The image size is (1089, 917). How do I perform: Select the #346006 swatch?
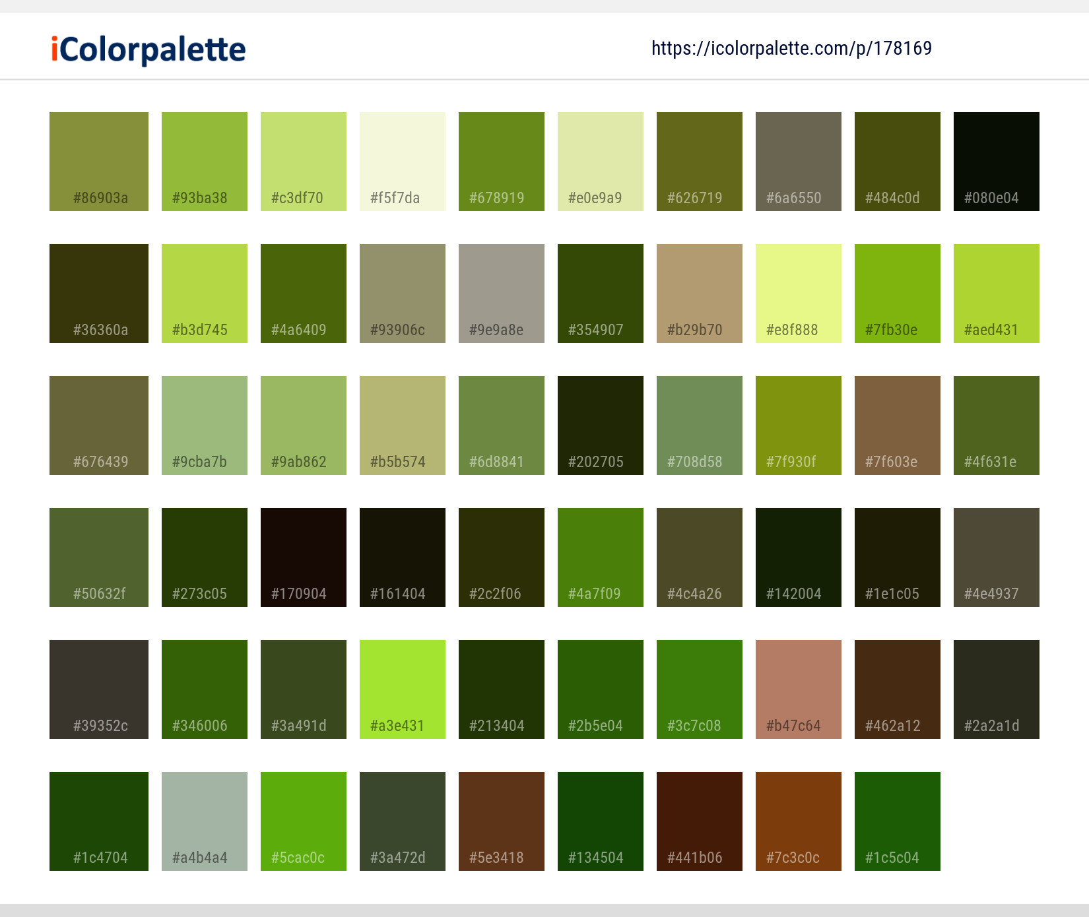pos(205,689)
